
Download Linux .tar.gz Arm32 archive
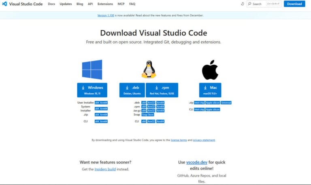coord(151,111)
